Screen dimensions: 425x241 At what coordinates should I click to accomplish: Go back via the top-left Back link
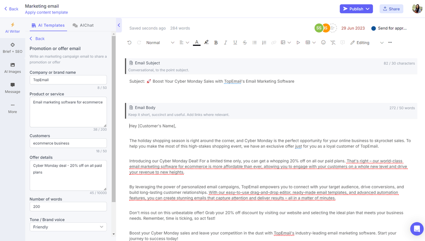11,8
